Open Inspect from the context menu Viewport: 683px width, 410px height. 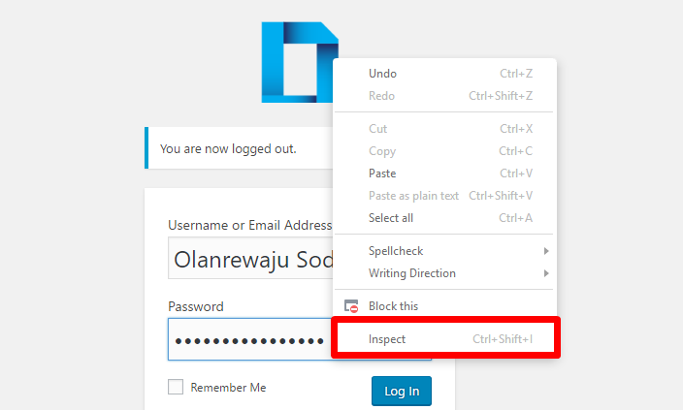click(x=444, y=338)
